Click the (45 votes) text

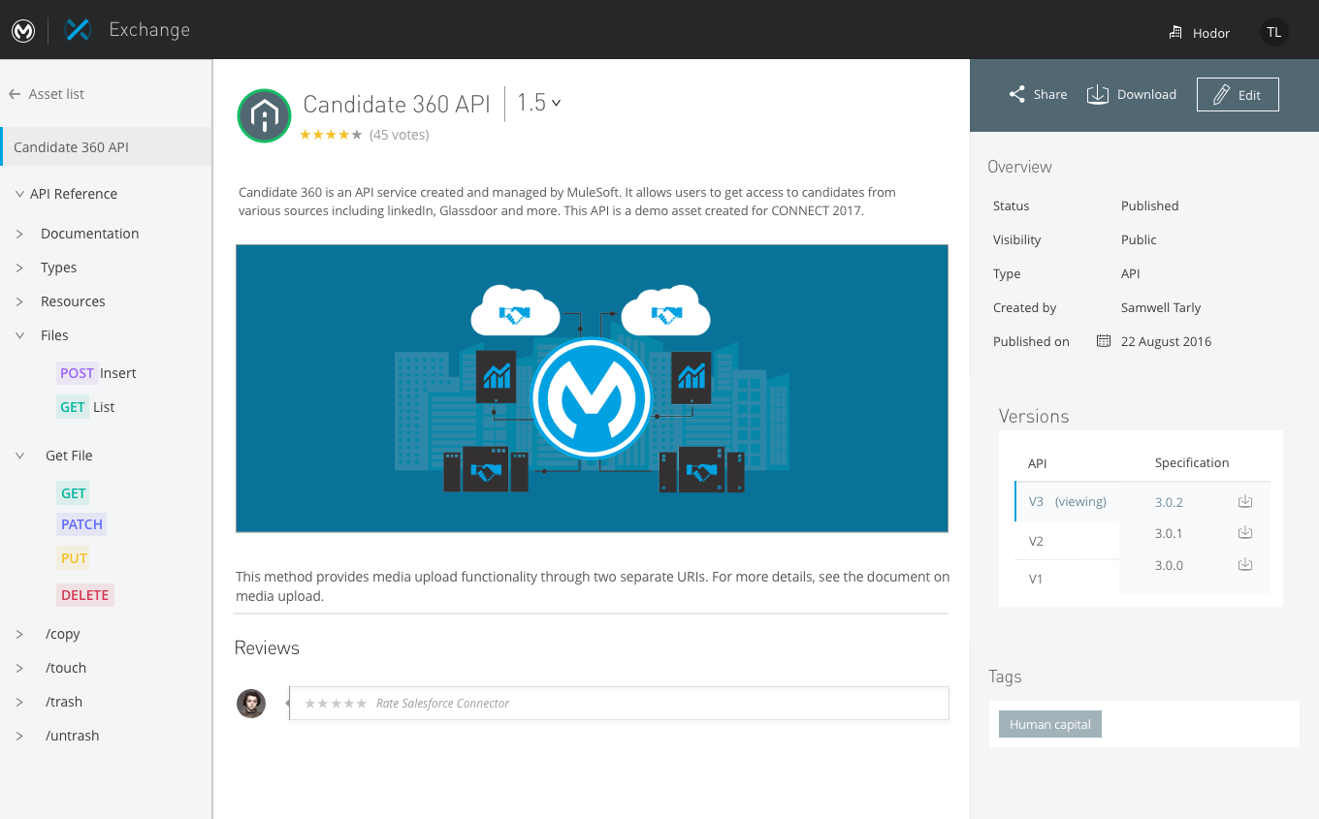pos(400,135)
